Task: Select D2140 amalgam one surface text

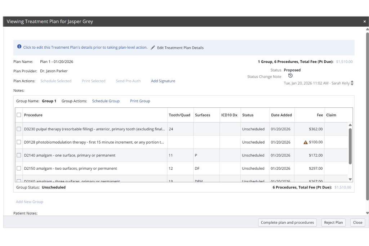Action: tap(70, 155)
